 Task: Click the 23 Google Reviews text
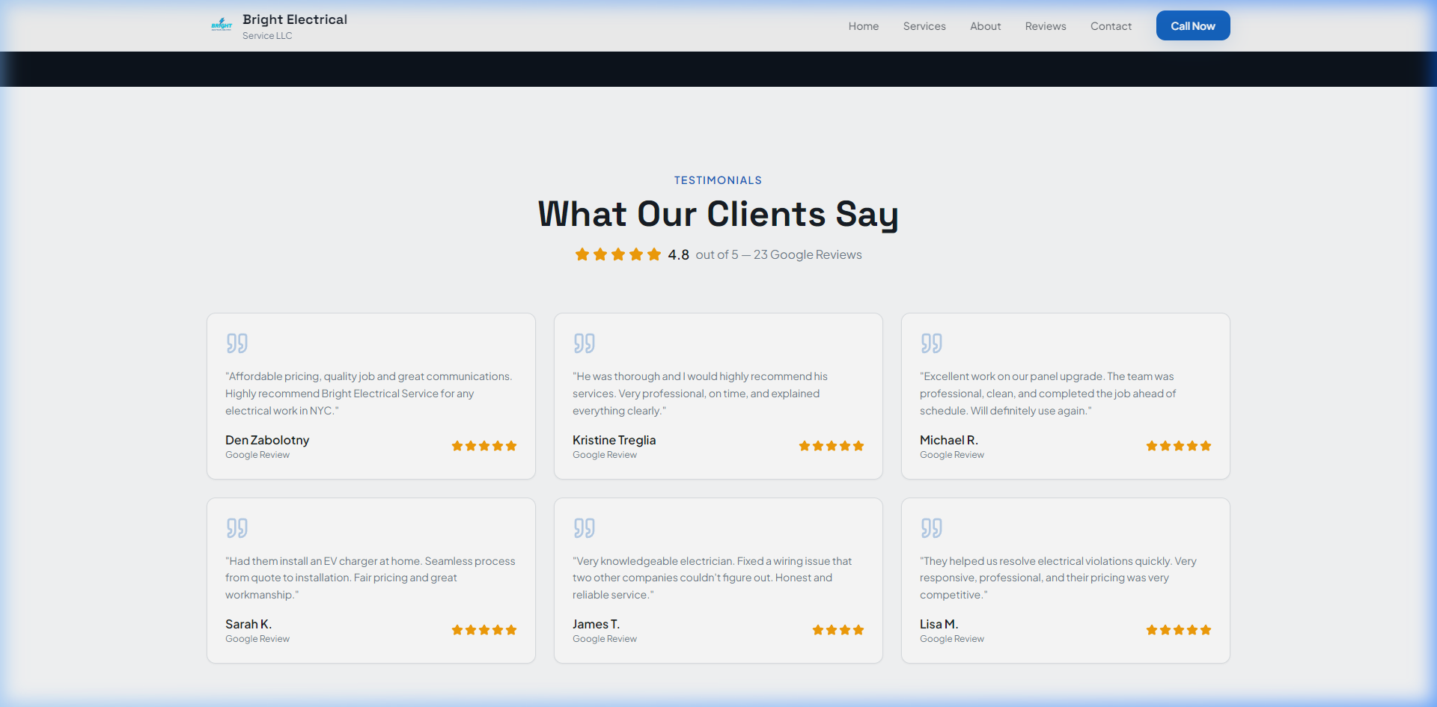(x=808, y=255)
